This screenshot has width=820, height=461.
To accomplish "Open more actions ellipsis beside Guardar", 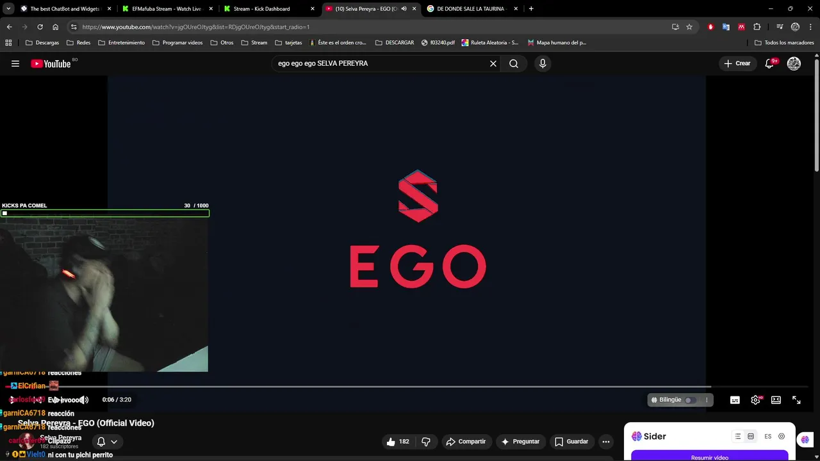I will click(606, 441).
